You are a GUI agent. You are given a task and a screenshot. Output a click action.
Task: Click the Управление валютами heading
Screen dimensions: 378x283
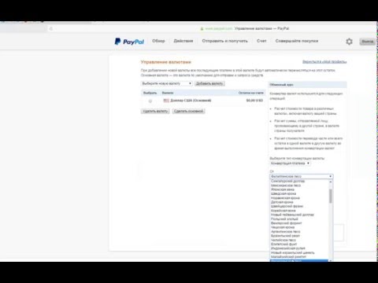pyautogui.click(x=166, y=62)
